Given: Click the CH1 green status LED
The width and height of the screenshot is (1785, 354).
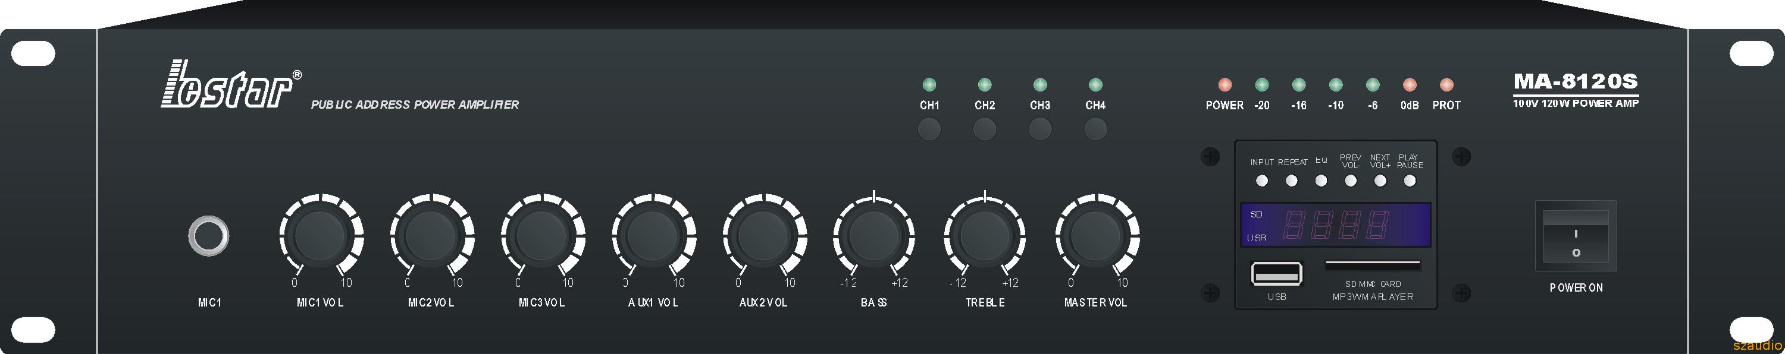Looking at the screenshot, I should pos(929,84).
